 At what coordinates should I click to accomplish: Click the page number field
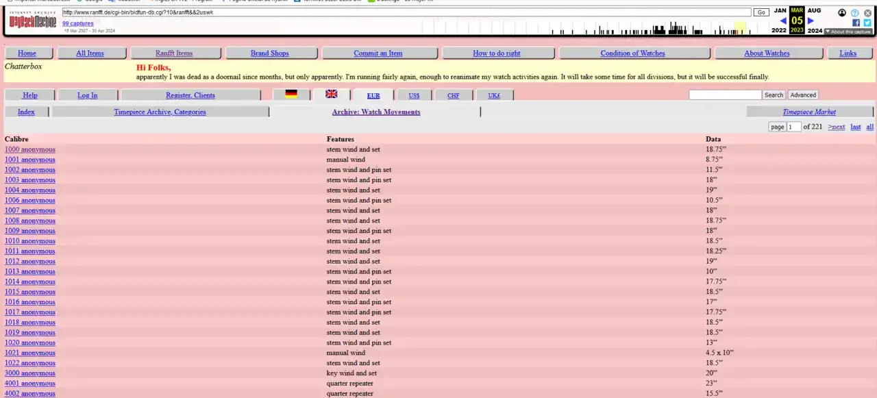pos(794,127)
